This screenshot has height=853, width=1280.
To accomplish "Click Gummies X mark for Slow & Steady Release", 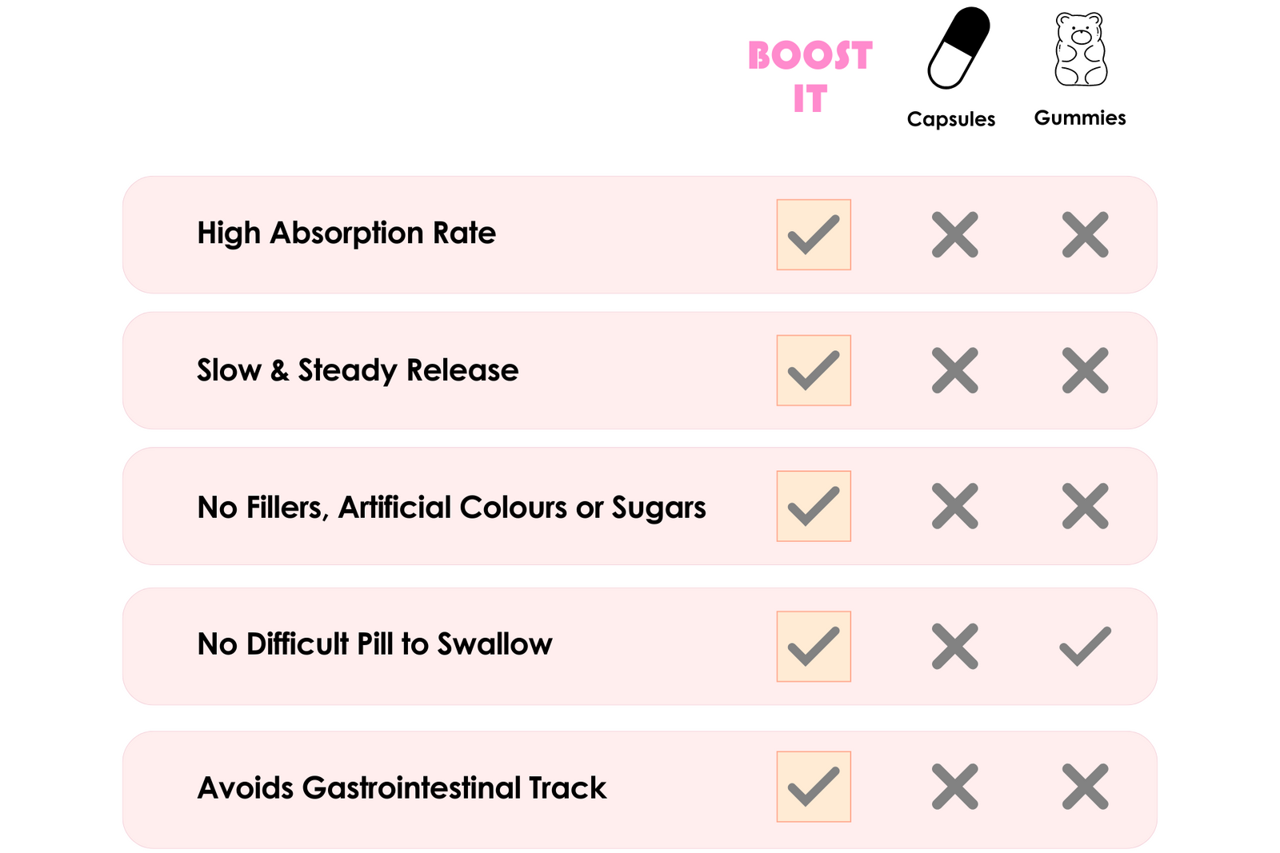I will (x=1086, y=371).
